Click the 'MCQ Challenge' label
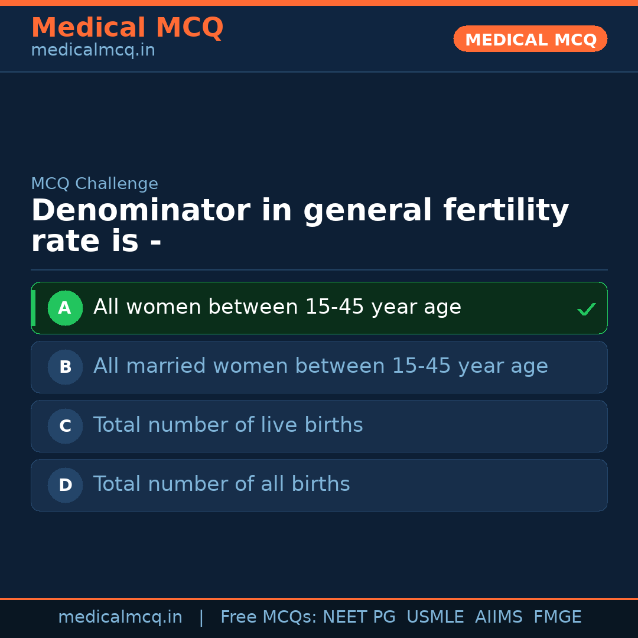The image size is (638, 638). tap(95, 184)
